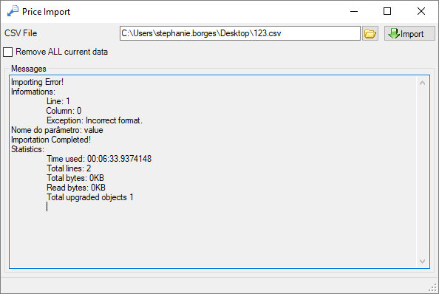Click the Import button with green arrow

click(x=409, y=33)
